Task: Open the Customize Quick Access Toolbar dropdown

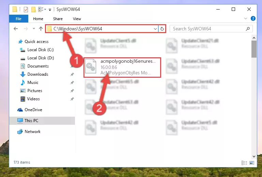Action: point(50,10)
